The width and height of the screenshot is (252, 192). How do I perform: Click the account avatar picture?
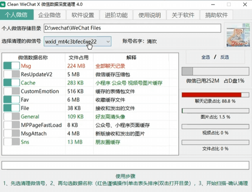coord(238,35)
